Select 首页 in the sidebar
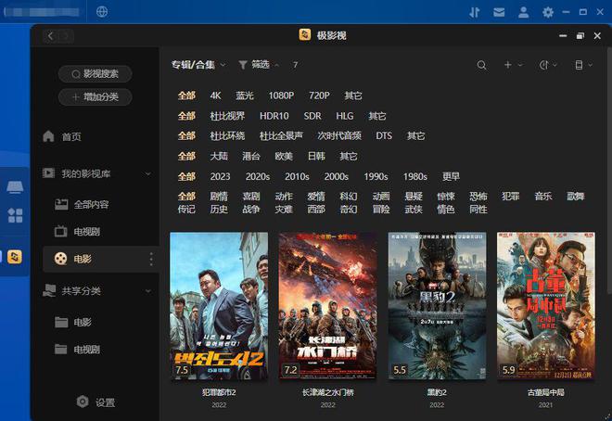 point(71,136)
